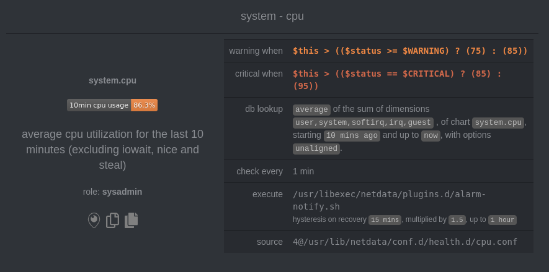Viewport: 549px width, 272px height.
Task: Click the 10 mins ago tag
Action: tap(352, 135)
